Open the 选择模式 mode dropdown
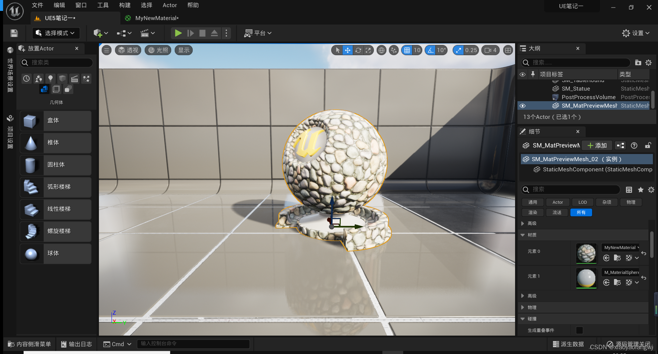 (56, 33)
